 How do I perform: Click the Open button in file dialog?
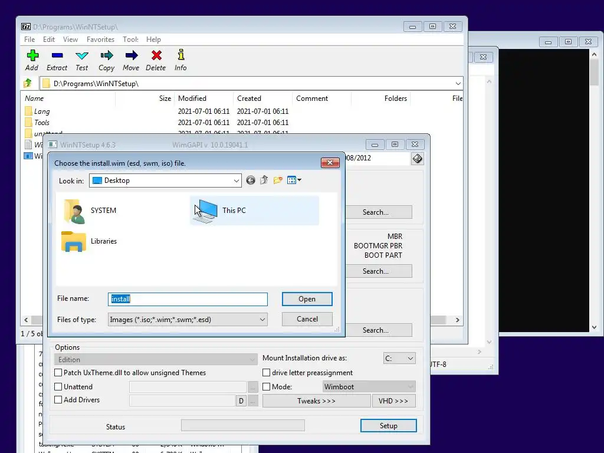[307, 299]
